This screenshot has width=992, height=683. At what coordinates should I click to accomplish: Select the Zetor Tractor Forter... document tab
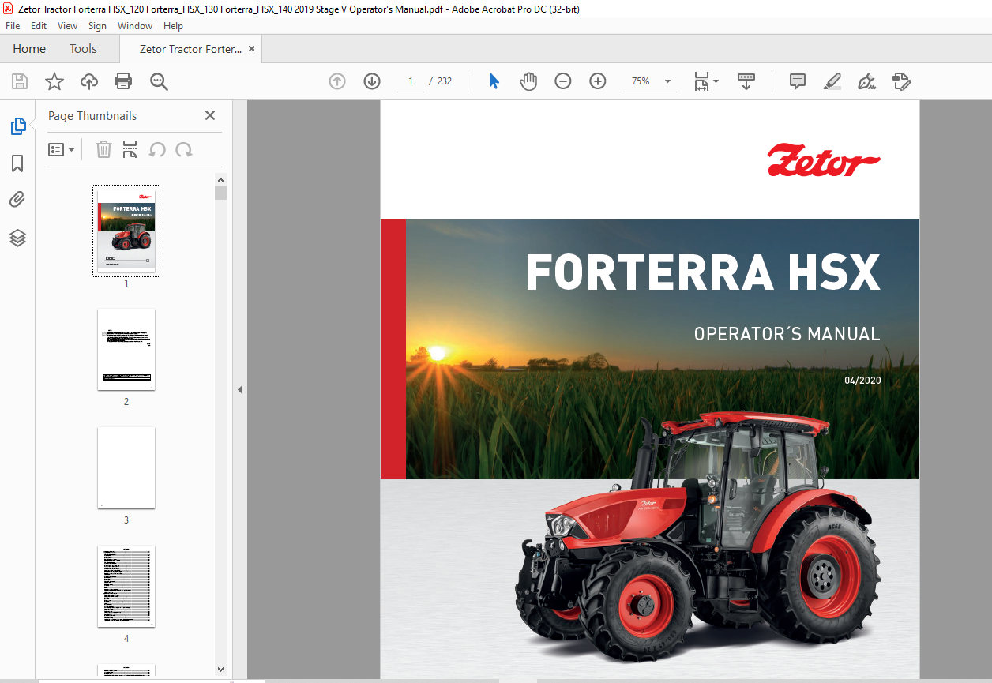point(190,49)
